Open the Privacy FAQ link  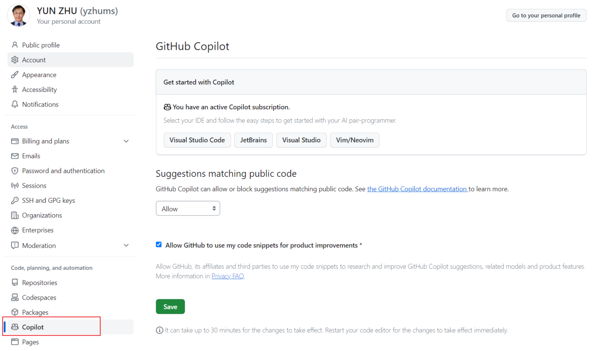coord(228,276)
